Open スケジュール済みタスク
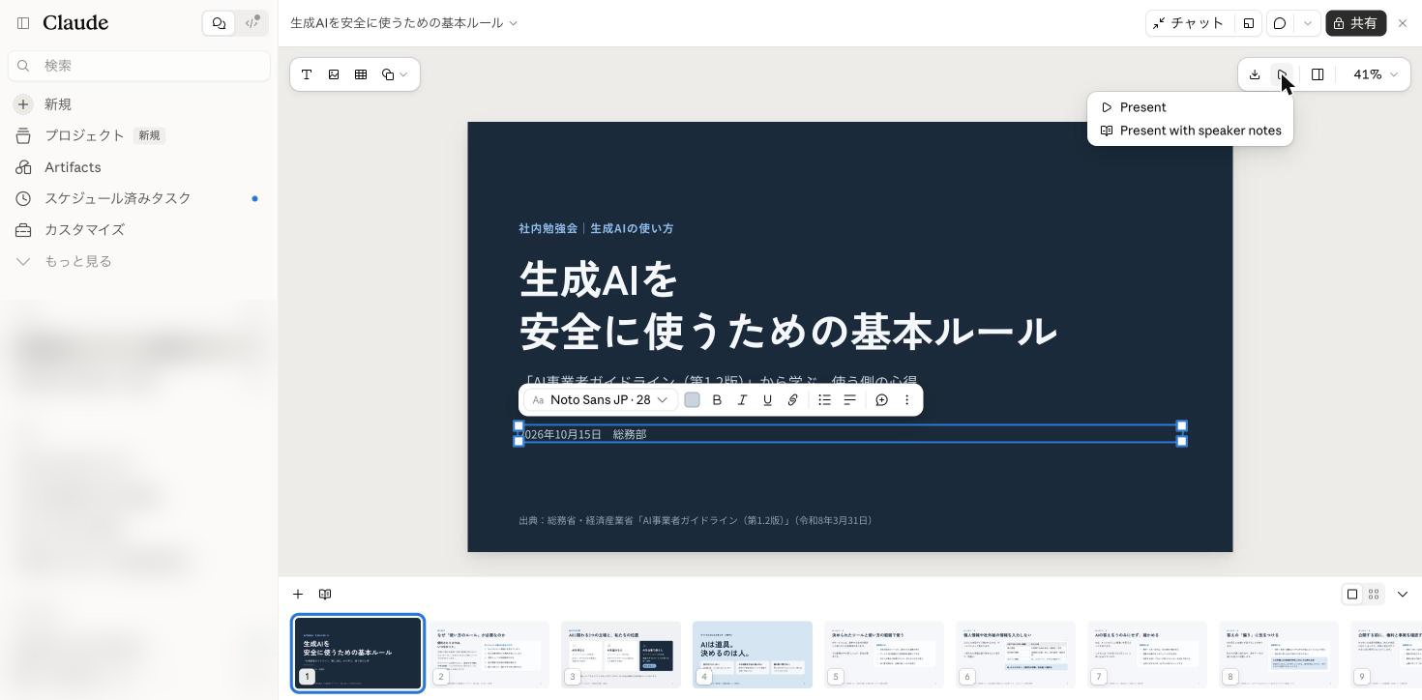Screen dimensions: 1422x700 [x=118, y=198]
